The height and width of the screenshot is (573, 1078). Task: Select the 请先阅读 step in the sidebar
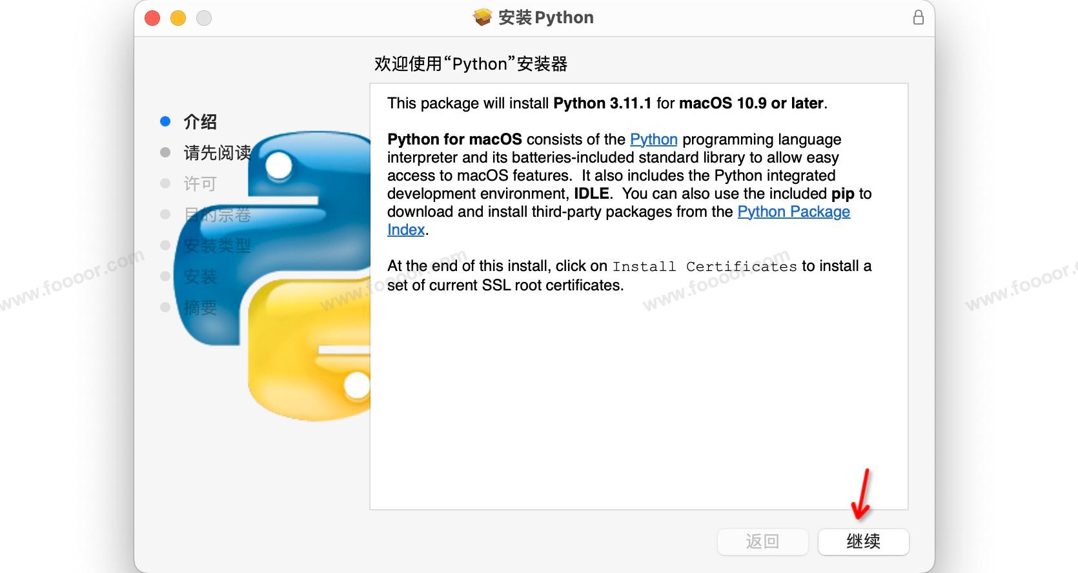tap(217, 153)
